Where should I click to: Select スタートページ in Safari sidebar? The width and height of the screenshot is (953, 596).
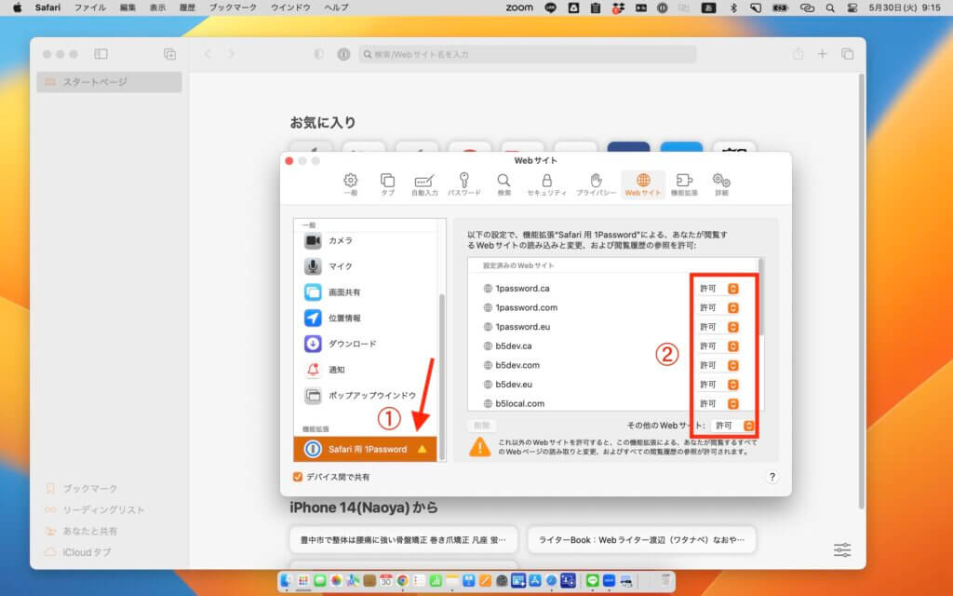[110, 82]
